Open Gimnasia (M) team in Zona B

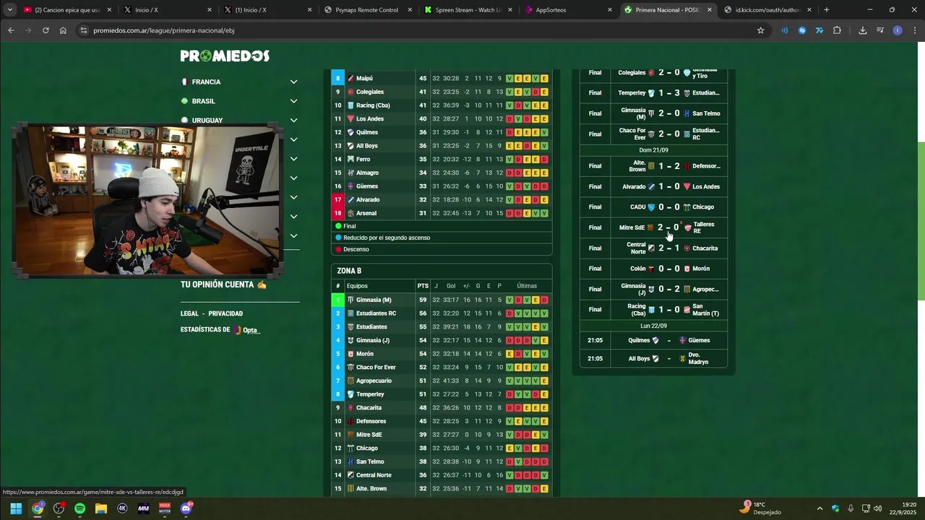374,300
